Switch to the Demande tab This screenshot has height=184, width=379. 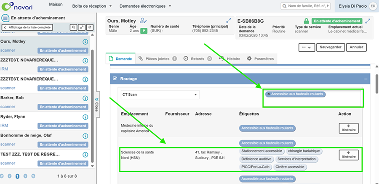click(x=120, y=58)
